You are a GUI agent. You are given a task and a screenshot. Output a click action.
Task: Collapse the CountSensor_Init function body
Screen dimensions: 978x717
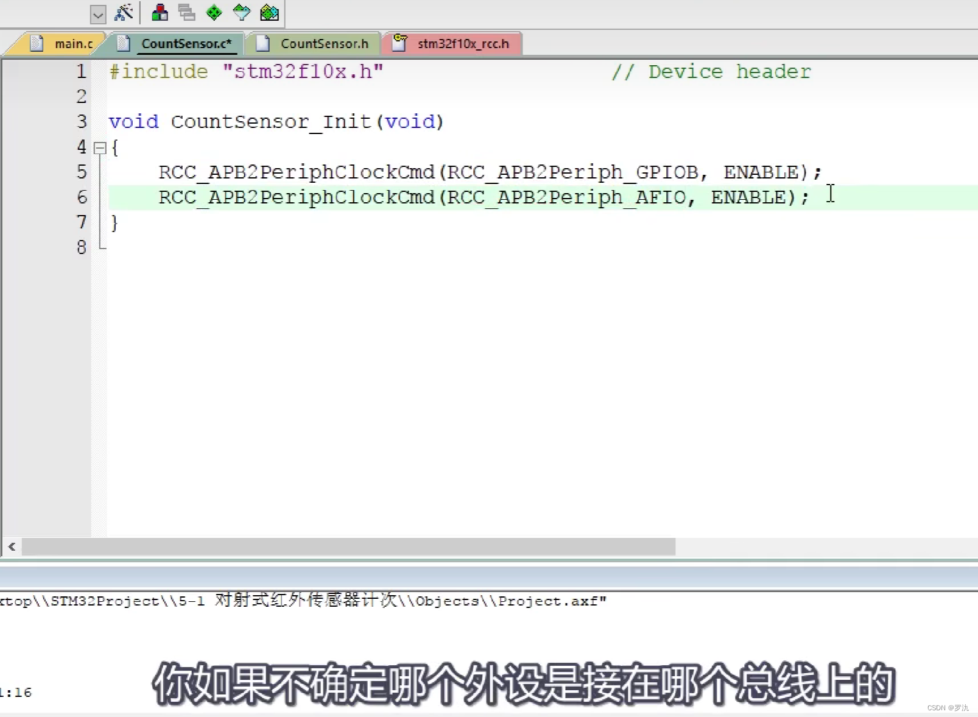tap(100, 147)
